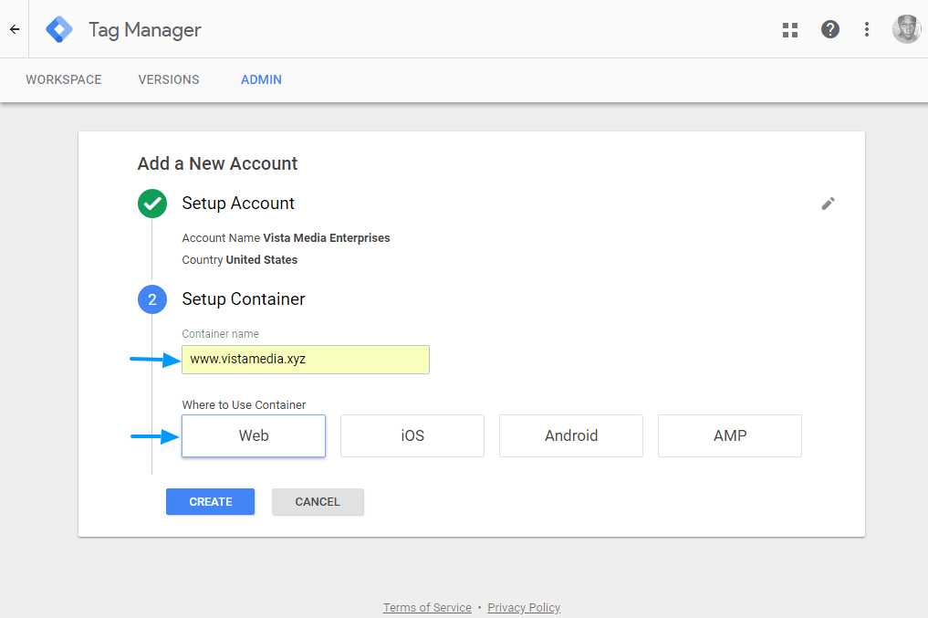Switch to the Workspace tab
The height and width of the screenshot is (618, 928).
pos(63,80)
